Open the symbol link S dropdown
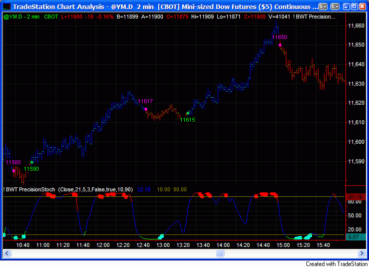Image resolution: width=369 pixels, height=267 pixels. click(323, 7)
